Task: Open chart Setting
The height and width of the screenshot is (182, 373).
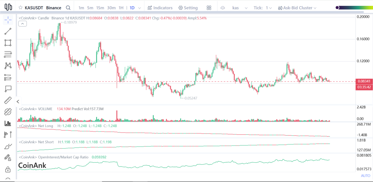Action: [188, 8]
